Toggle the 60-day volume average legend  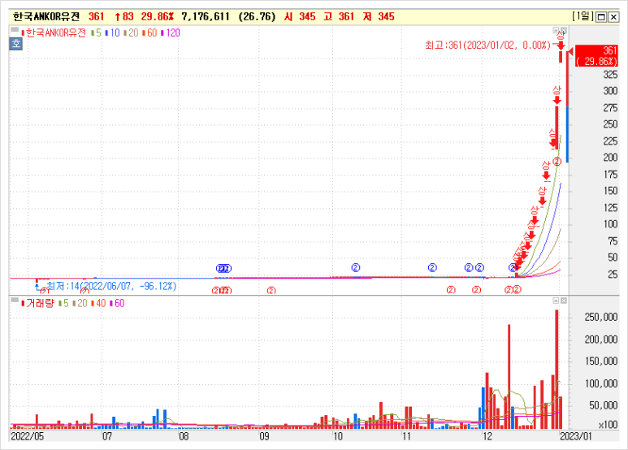tap(117, 303)
